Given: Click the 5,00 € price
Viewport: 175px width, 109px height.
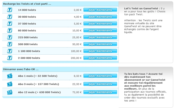Looking at the screenshot, I should coord(78,23).
